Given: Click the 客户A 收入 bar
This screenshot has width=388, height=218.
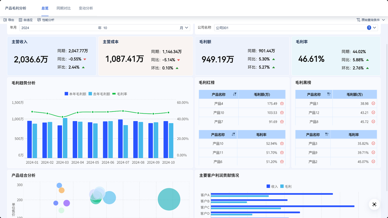Looking at the screenshot, I should click(x=272, y=194).
